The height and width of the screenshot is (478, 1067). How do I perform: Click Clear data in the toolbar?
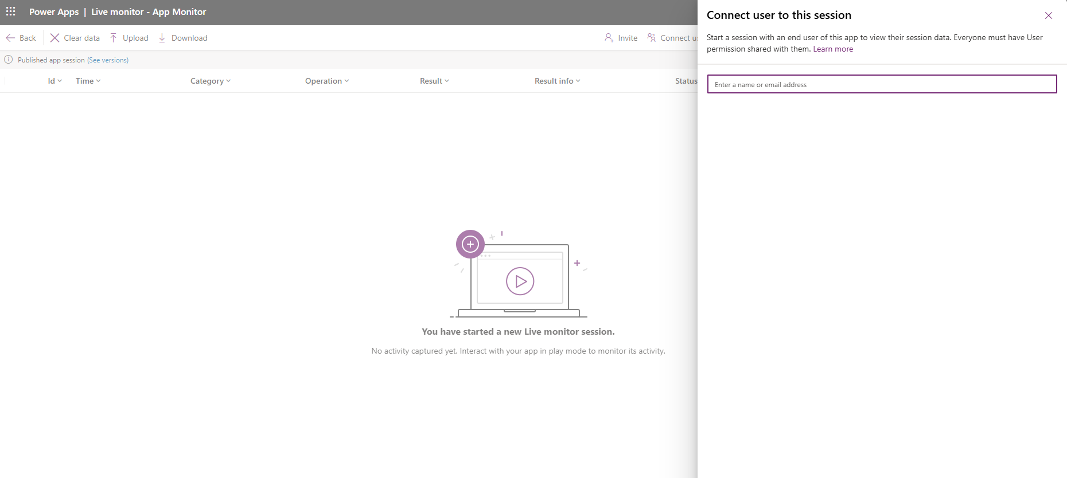(x=75, y=38)
